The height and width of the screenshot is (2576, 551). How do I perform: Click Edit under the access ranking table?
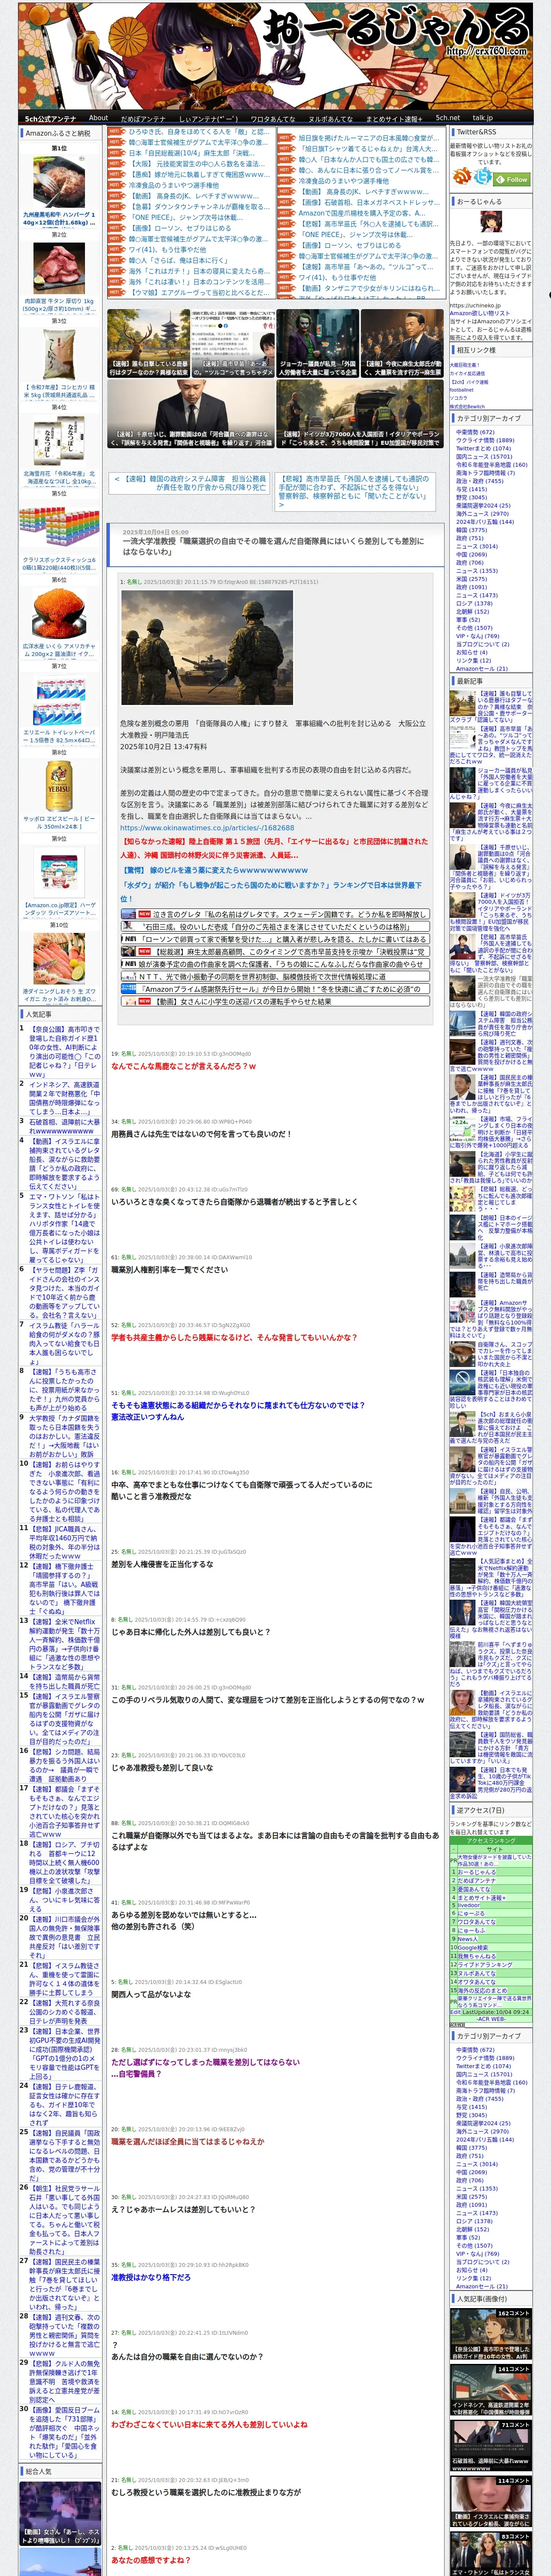455,2011
